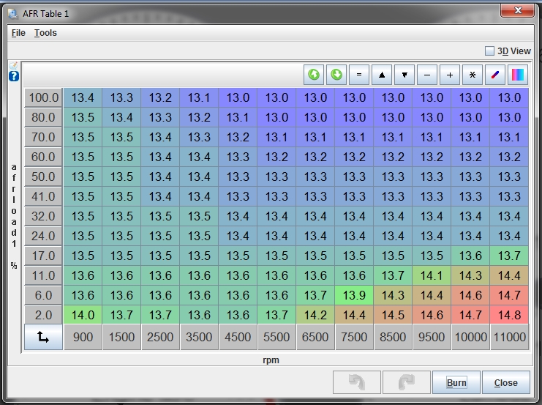
Task: Click the blue question mark help icon
Action: 14,76
